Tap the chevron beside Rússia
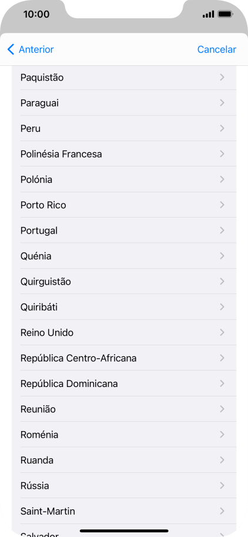 (222, 485)
